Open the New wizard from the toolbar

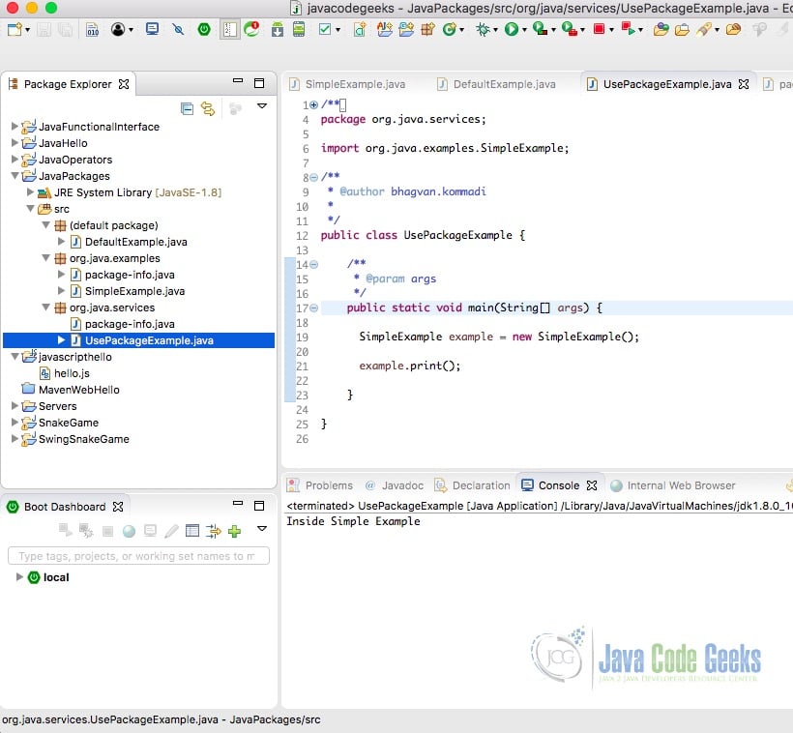coord(12,30)
